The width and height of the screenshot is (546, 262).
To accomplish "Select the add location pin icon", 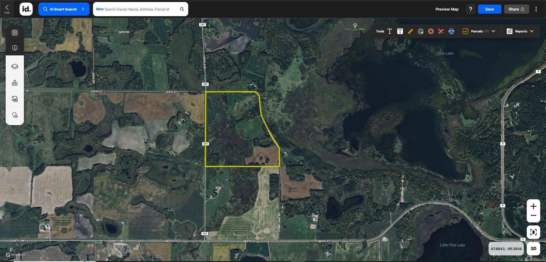I will pyautogui.click(x=15, y=115).
